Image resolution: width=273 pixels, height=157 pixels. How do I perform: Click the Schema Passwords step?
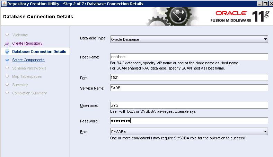[29, 68]
